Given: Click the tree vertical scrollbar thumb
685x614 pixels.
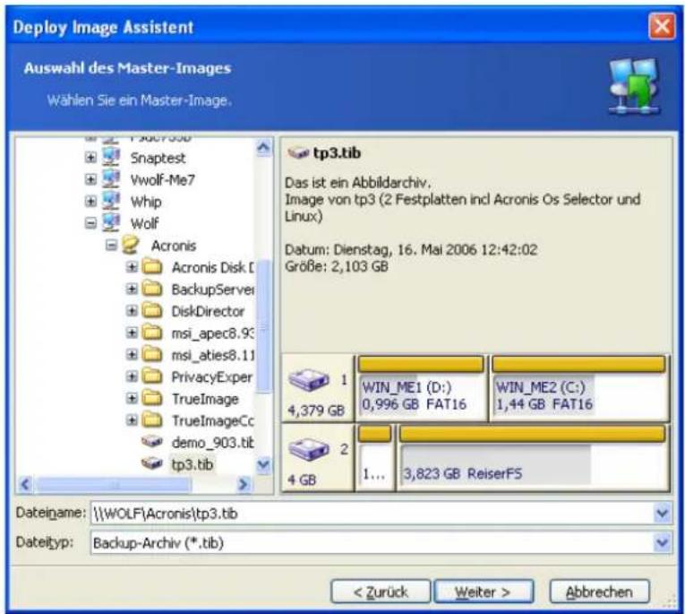Looking at the screenshot, I should pyautogui.click(x=263, y=325).
